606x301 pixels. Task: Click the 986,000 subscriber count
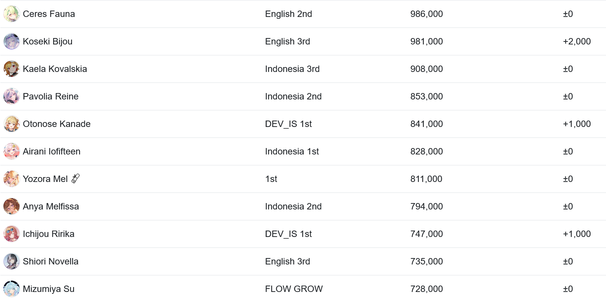[427, 14]
